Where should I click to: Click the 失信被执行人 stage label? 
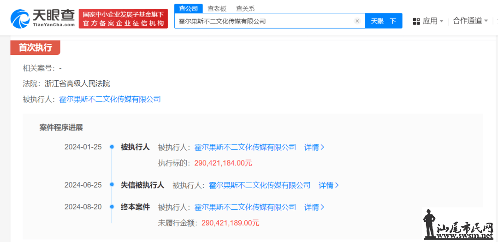pos(142,185)
